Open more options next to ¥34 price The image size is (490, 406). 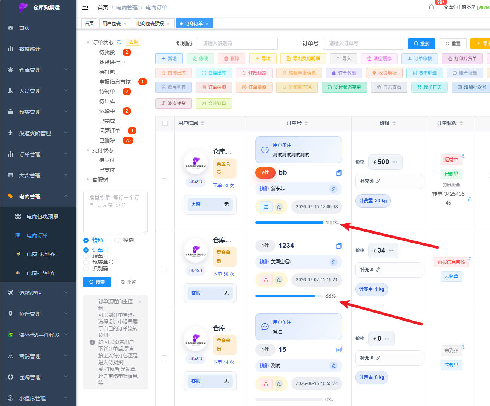point(391,250)
